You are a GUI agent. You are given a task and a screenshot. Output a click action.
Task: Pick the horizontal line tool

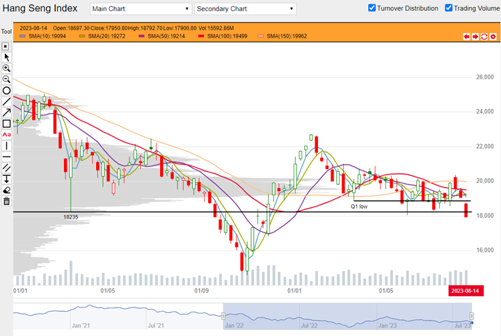6,157
